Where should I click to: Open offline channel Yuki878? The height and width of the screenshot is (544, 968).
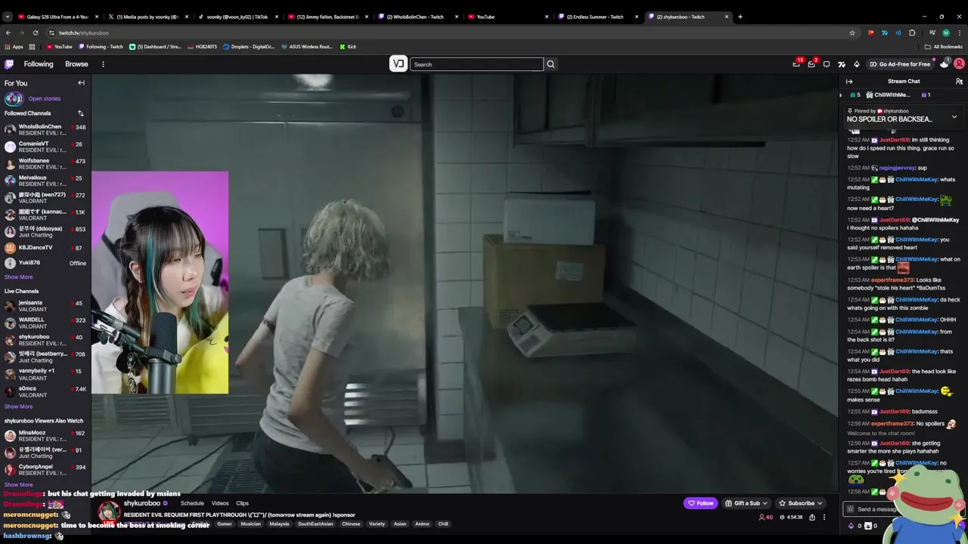tap(45, 263)
